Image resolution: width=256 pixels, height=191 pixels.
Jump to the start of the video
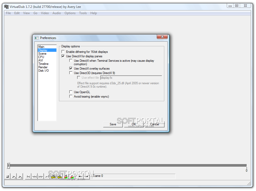coord(28,177)
